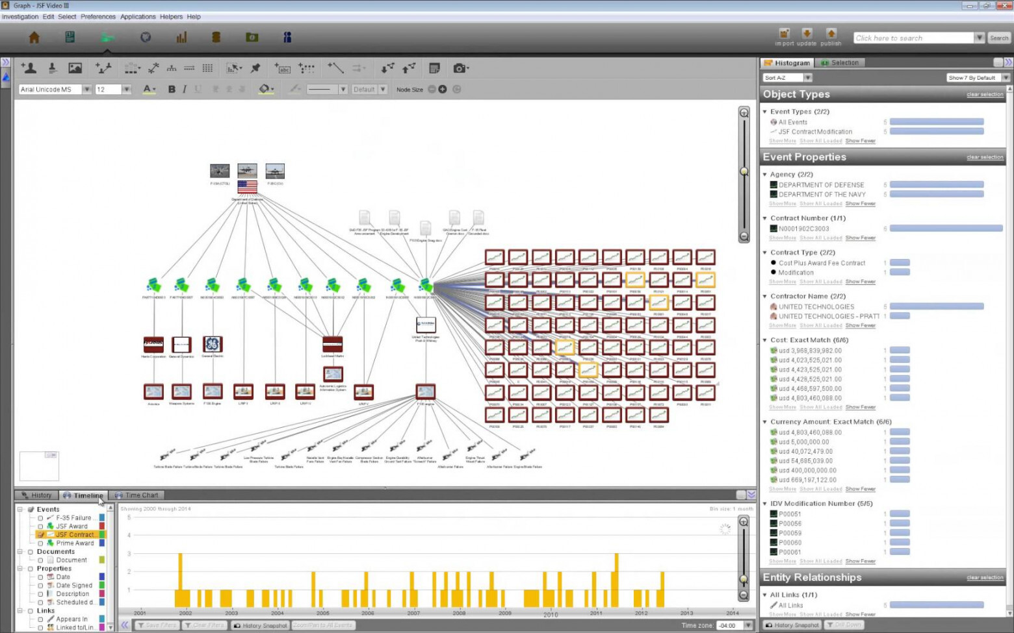1014x633 pixels.
Task: Select the hierarchy layout icon
Action: (x=172, y=68)
